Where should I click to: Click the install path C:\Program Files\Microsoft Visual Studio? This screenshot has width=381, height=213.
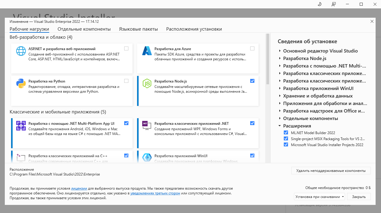(55, 174)
